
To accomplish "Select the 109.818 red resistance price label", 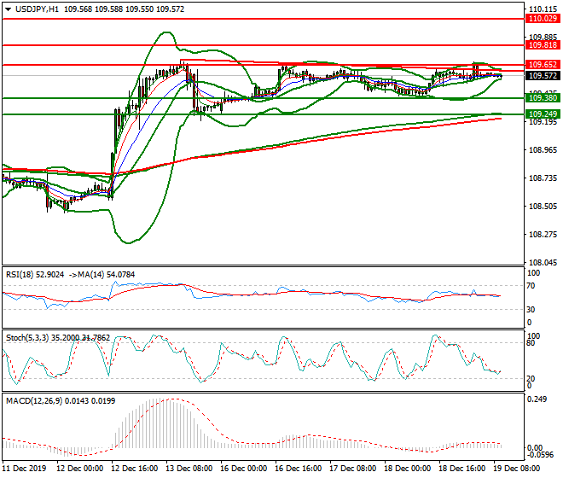I will click(x=543, y=45).
